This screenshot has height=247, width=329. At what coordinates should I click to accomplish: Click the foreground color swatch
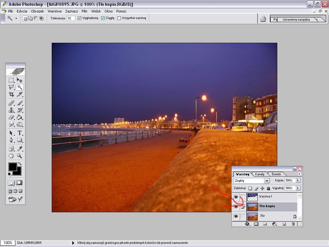[13, 167]
